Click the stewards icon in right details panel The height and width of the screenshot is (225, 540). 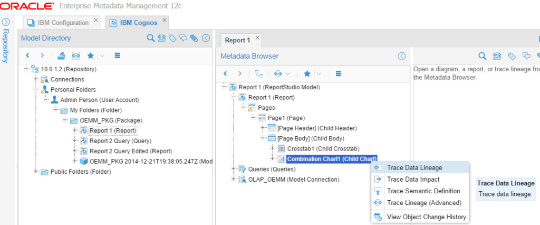tap(497, 56)
